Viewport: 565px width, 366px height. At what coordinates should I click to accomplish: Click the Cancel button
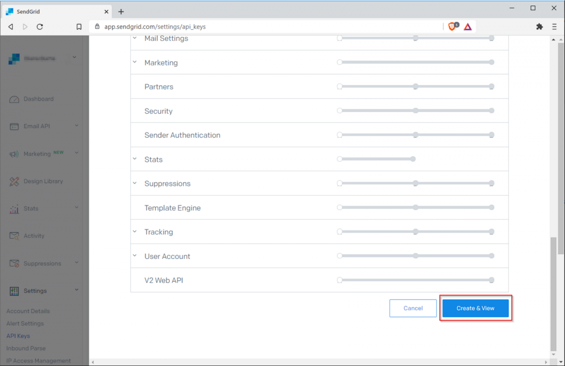click(x=413, y=308)
